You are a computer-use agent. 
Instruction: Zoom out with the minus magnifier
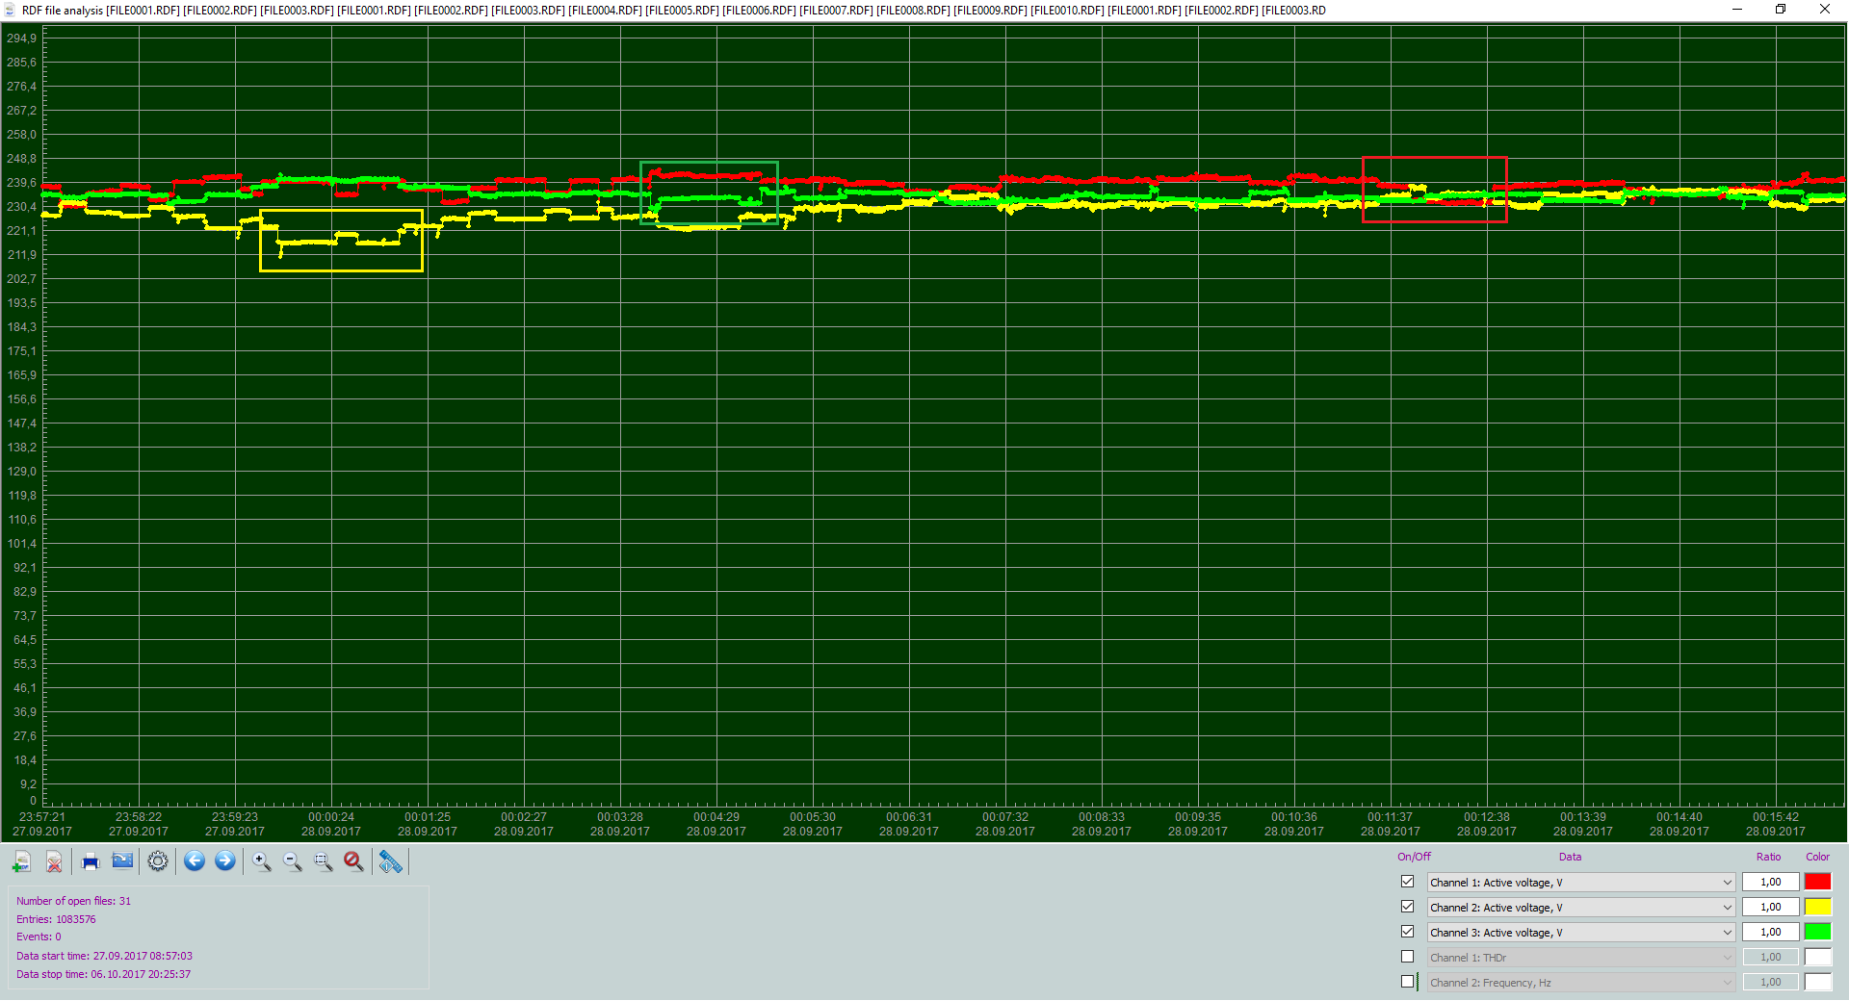293,861
